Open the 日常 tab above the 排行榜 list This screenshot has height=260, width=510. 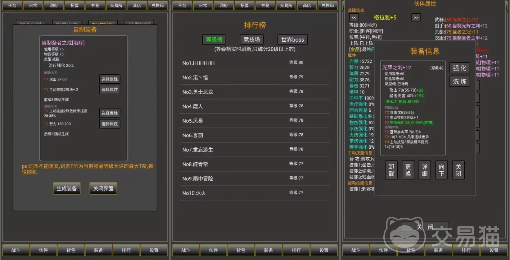coord(203,5)
